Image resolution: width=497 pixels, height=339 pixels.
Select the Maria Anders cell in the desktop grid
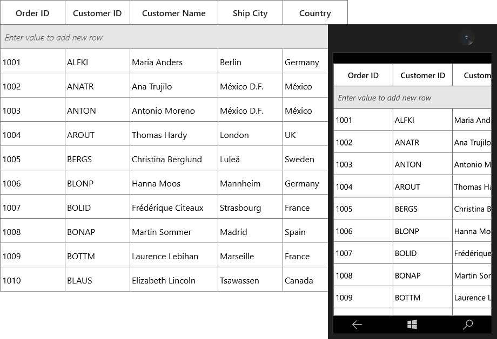click(x=174, y=62)
